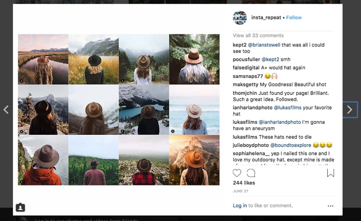Click the Log in link
Image resolution: width=361 pixels, height=221 pixels.
pyautogui.click(x=240, y=205)
